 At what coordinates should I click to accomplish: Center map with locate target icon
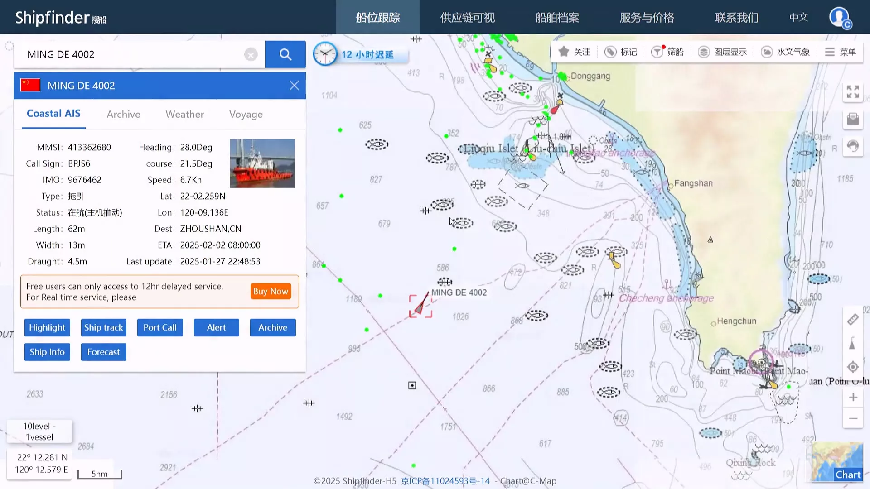[853, 367]
